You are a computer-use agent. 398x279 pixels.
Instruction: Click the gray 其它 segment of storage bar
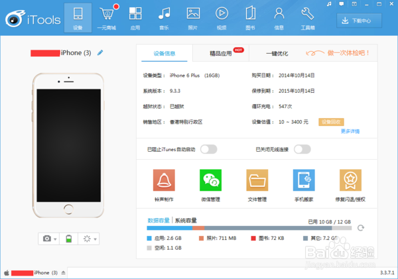[x=268, y=228]
